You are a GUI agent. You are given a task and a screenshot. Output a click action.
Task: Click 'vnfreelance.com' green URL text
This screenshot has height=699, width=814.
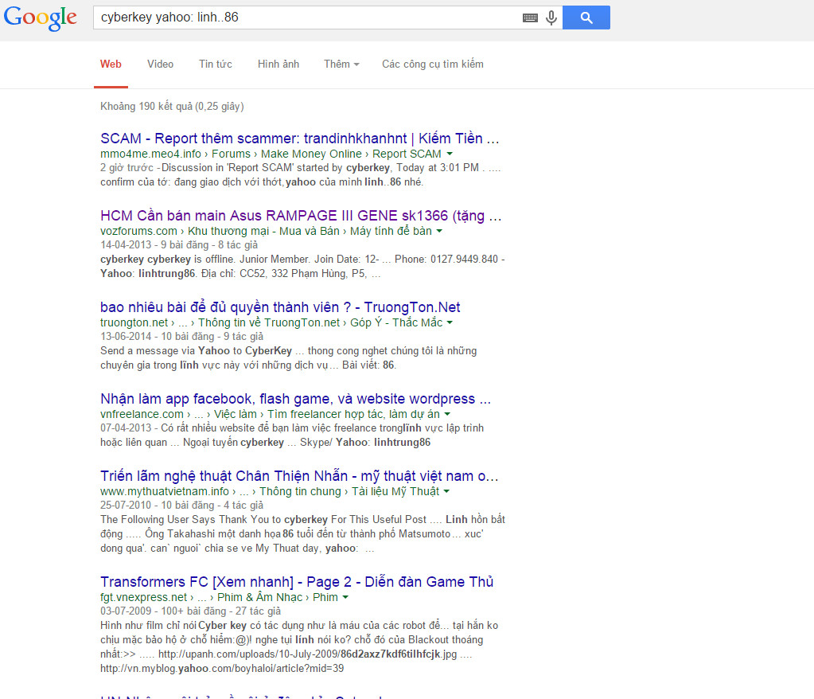142,415
